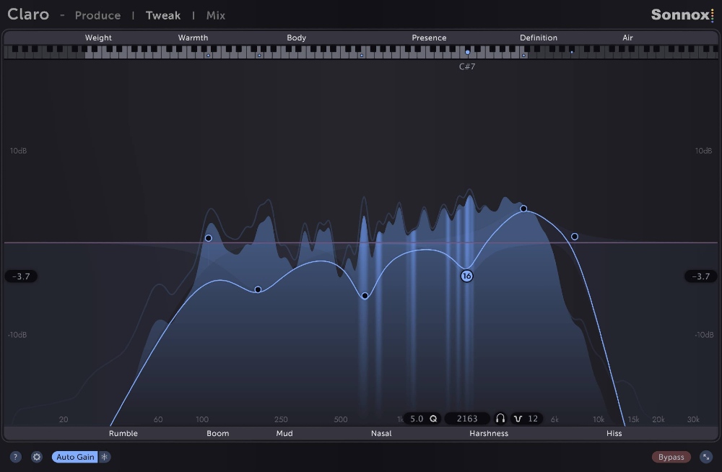Open plugin preferences with the gear icon

[x=36, y=457]
